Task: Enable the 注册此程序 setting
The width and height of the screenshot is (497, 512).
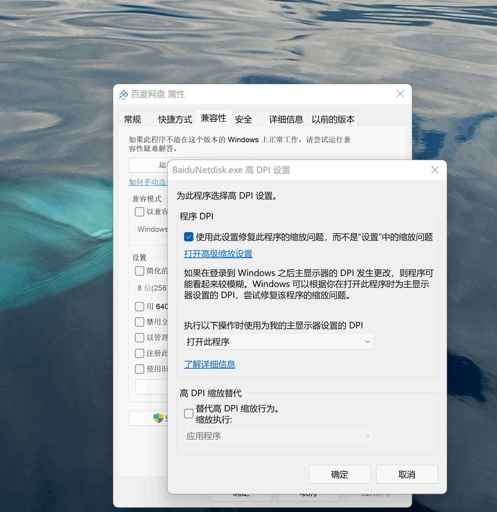Action: click(x=139, y=353)
